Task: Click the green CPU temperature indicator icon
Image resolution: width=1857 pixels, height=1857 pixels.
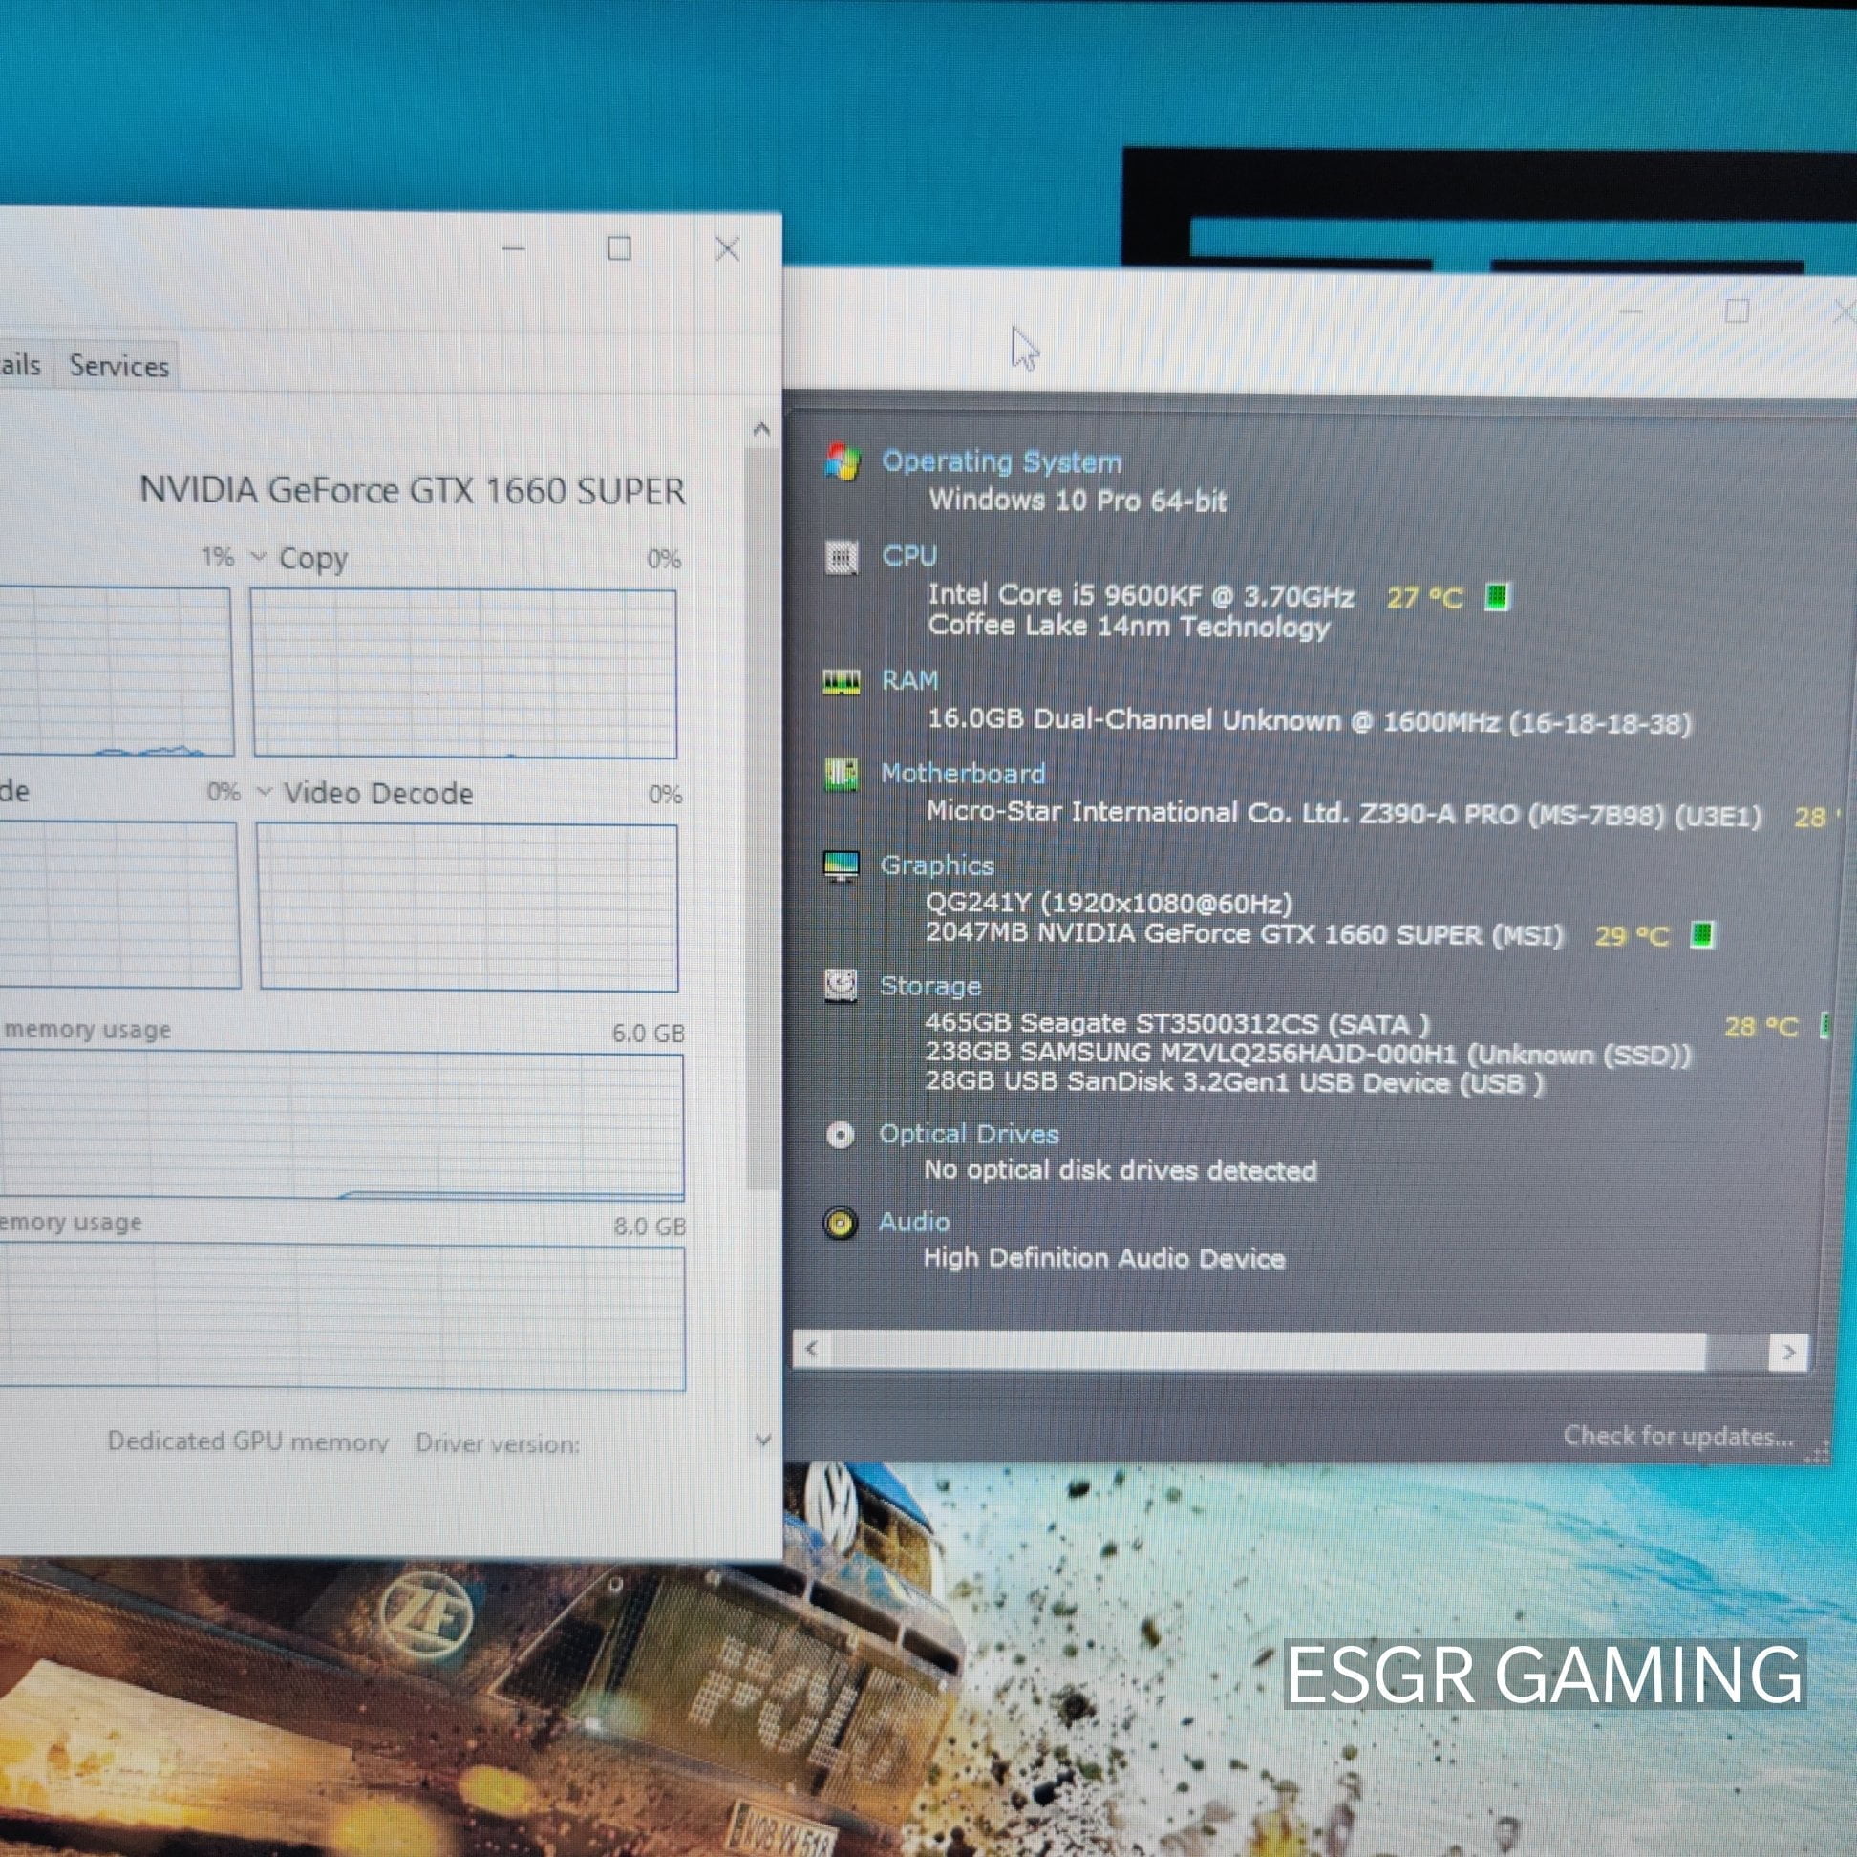Action: click(x=1497, y=597)
